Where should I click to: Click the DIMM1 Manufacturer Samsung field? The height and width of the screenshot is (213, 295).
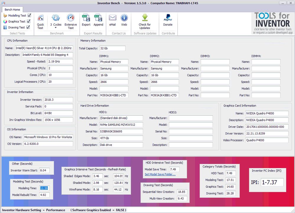tap(114, 68)
